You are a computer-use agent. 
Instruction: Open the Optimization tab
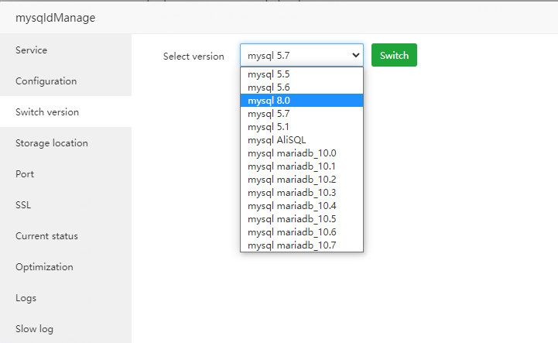click(44, 267)
